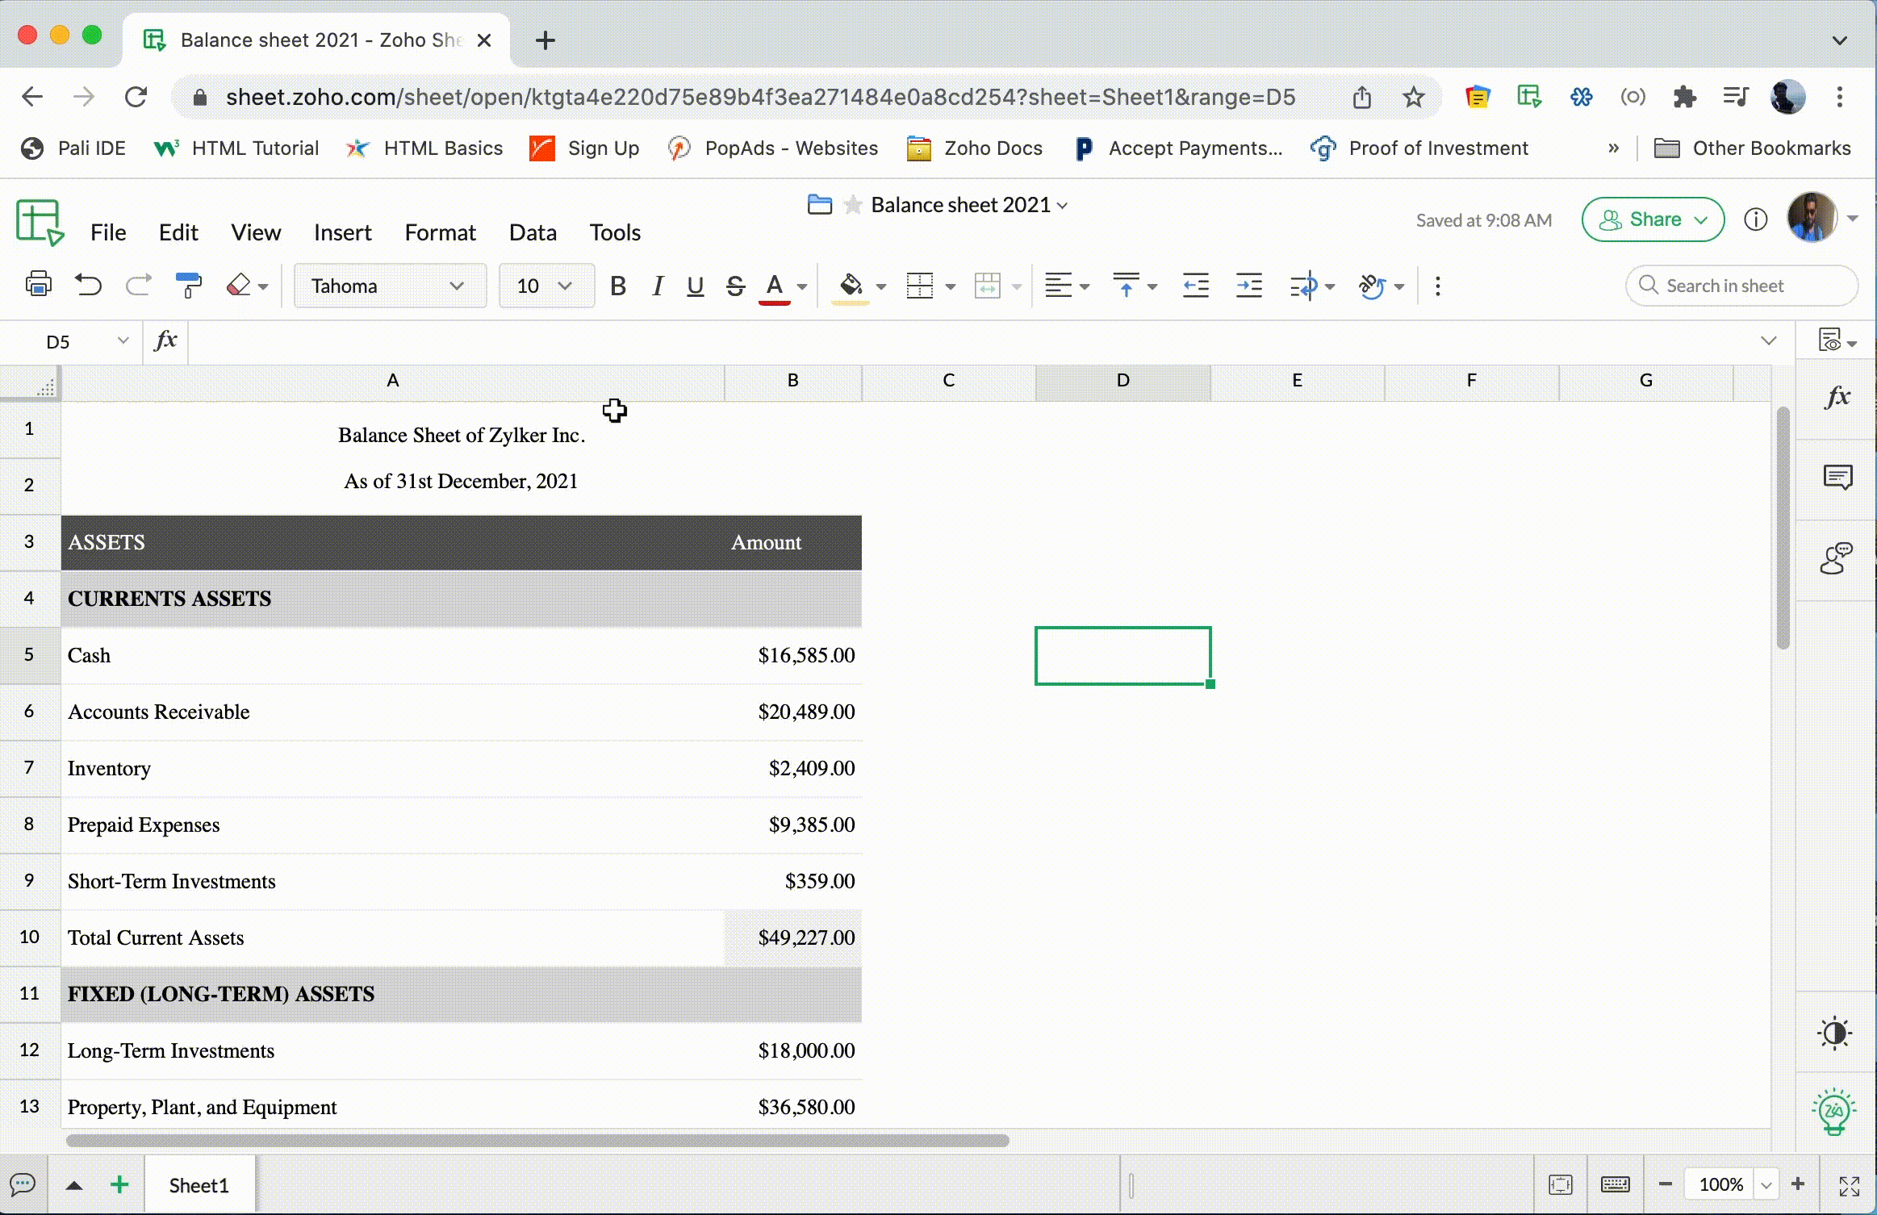The image size is (1877, 1215).
Task: Open the Data menu
Action: tap(533, 232)
